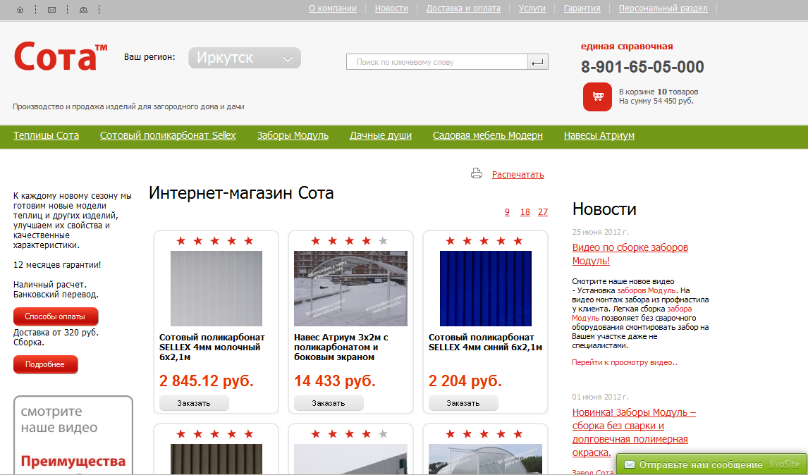Open the milky polycarbonate product image

coord(216,288)
